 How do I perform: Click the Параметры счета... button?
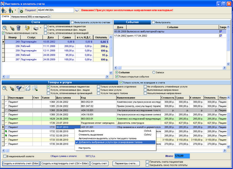tap(126, 163)
